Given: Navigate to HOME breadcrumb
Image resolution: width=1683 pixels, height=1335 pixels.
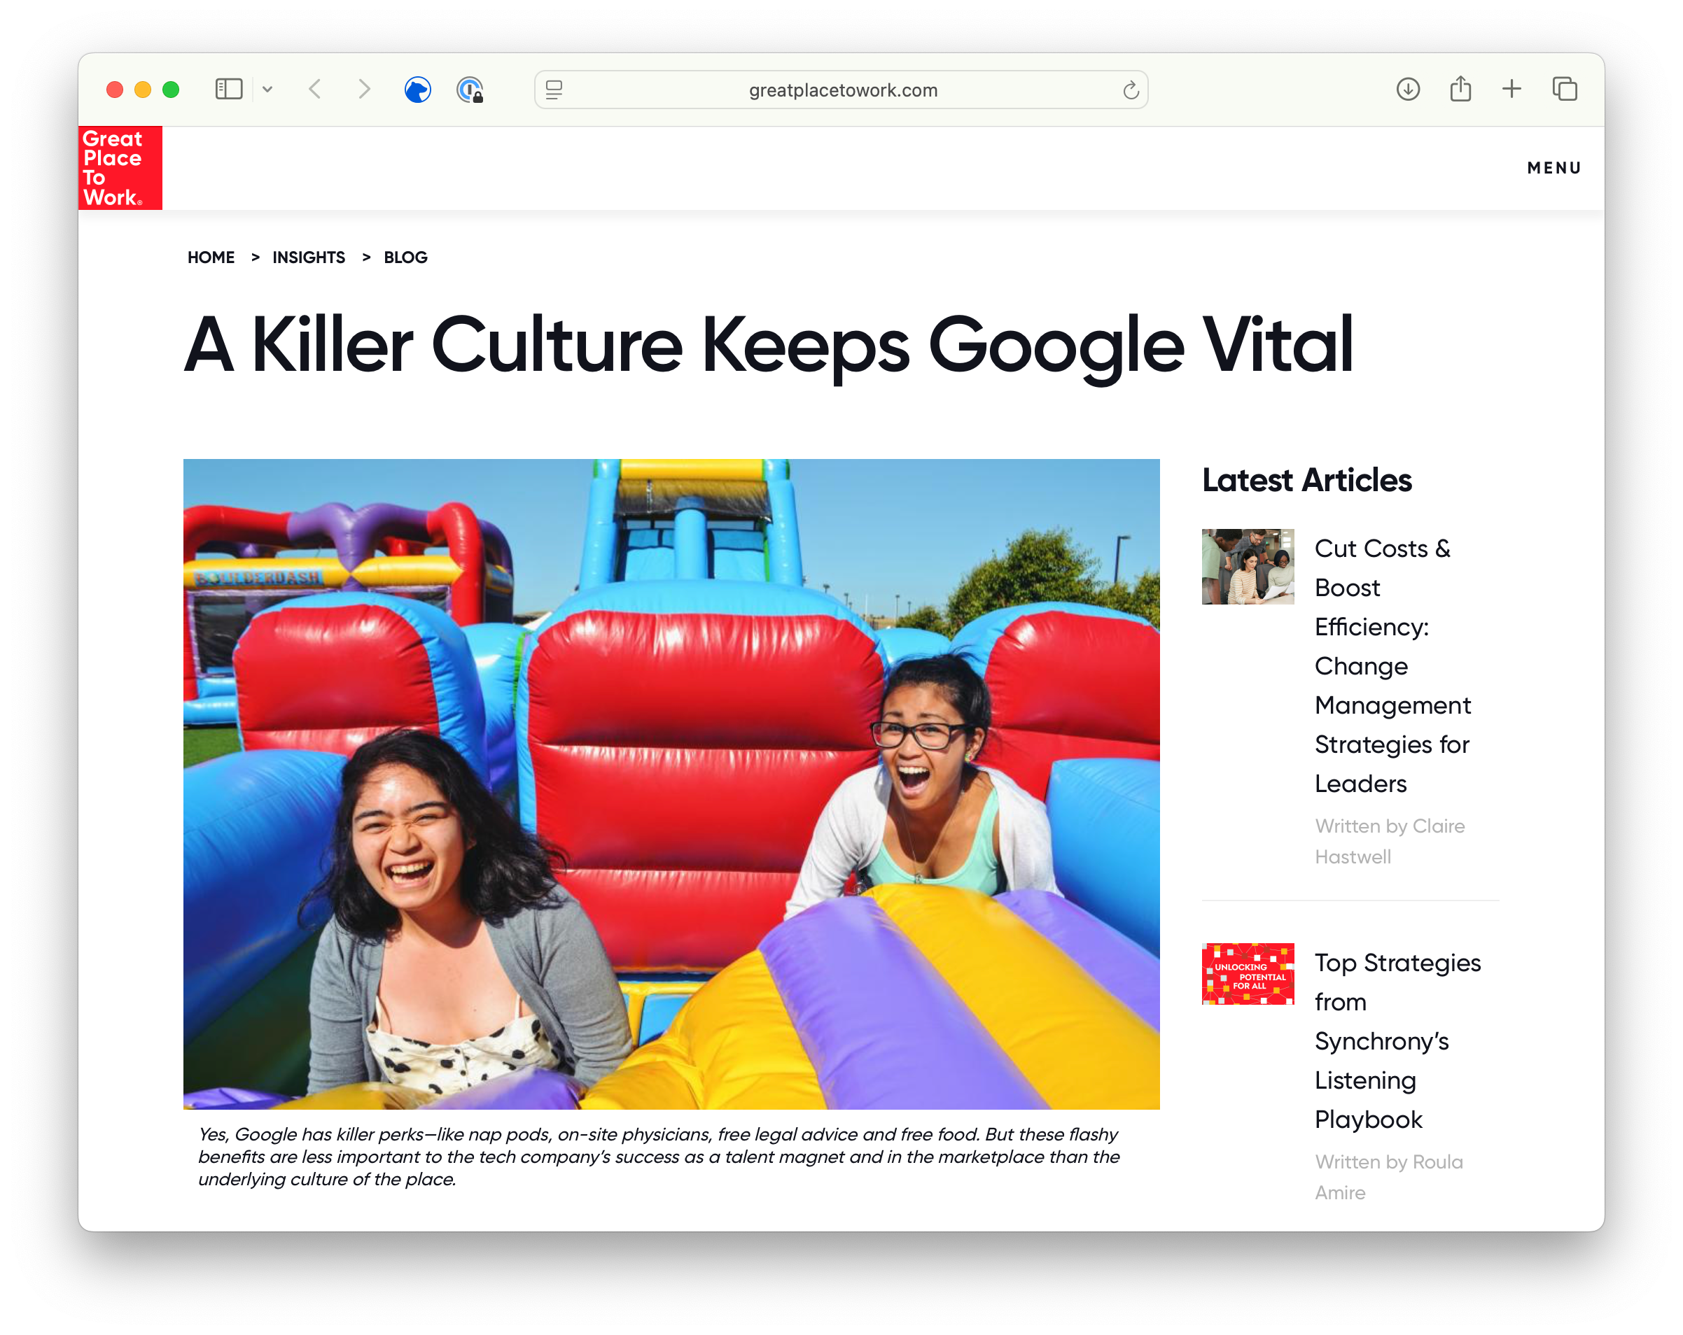Looking at the screenshot, I should 211,257.
